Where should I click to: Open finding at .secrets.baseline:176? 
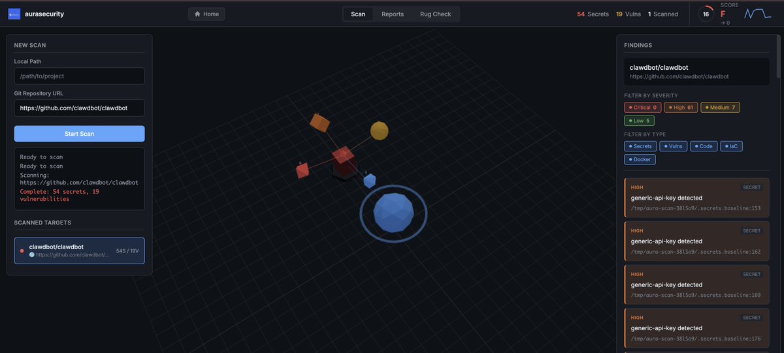(697, 328)
